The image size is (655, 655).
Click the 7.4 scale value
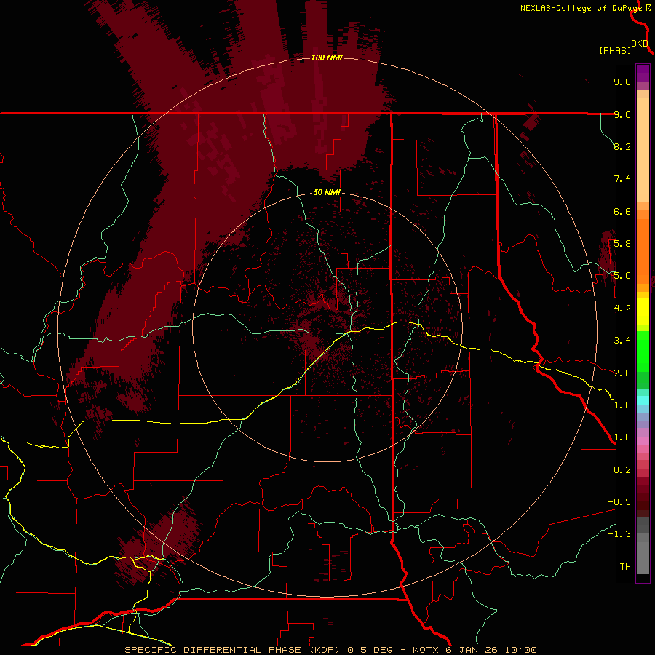pyautogui.click(x=622, y=179)
